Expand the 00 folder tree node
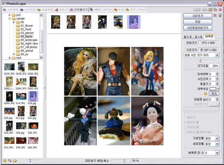The image size is (224, 165). [x=14, y=22]
